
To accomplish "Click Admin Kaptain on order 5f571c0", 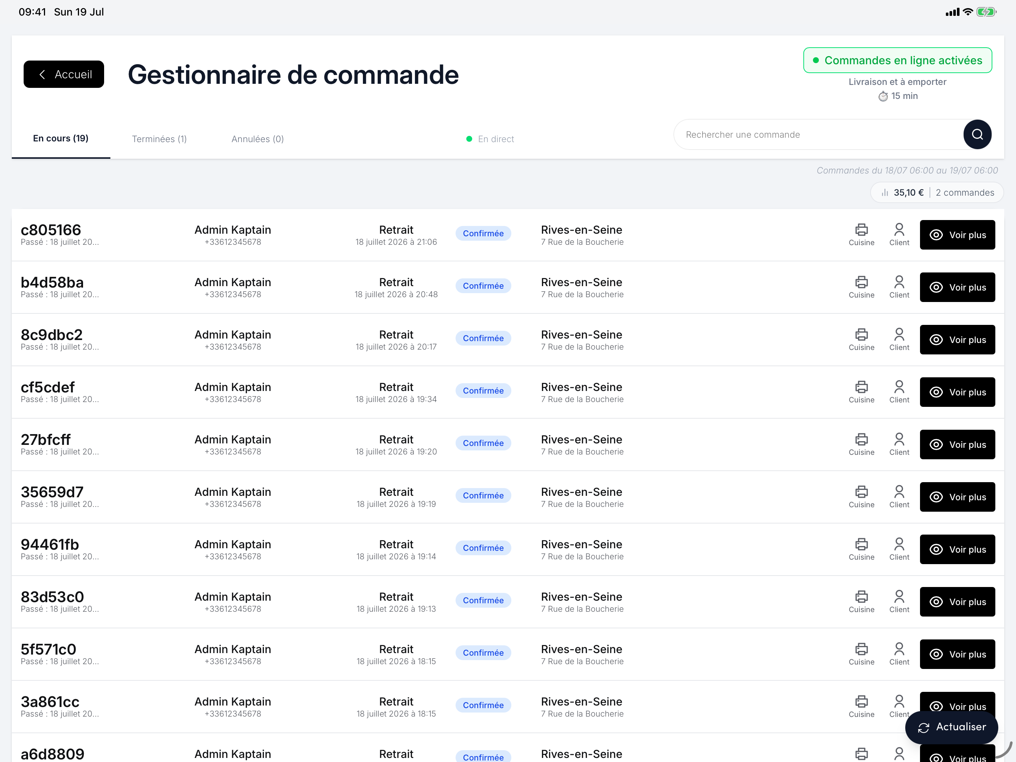I will pos(233,649).
